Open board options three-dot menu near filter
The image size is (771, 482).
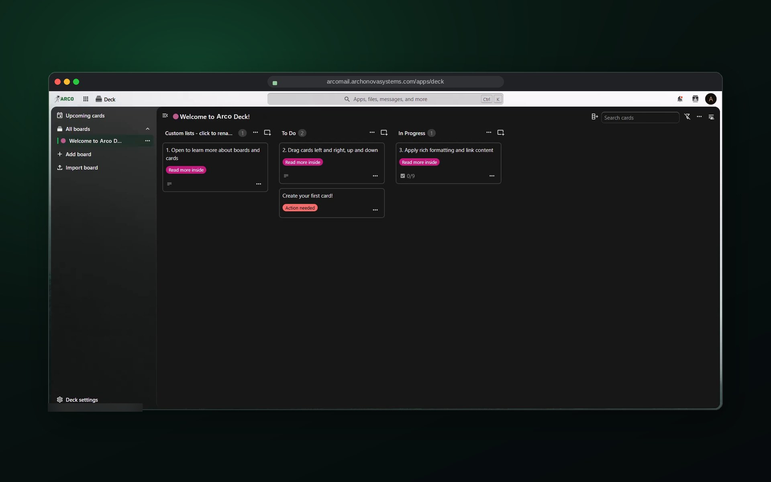(x=699, y=116)
